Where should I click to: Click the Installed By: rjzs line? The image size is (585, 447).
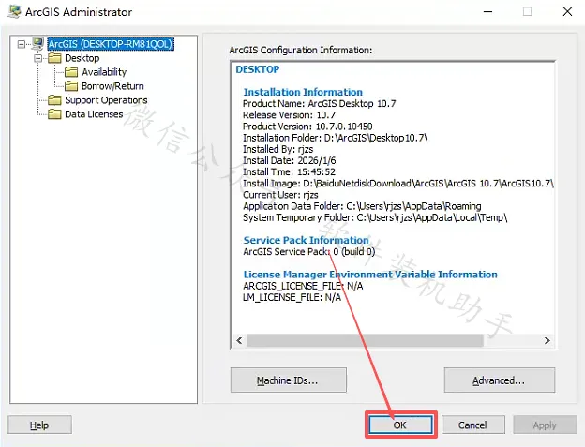[x=277, y=149]
